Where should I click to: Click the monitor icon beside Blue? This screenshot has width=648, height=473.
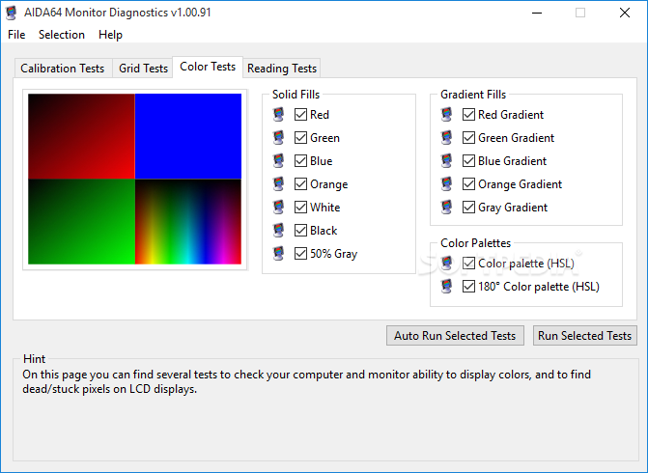279,160
